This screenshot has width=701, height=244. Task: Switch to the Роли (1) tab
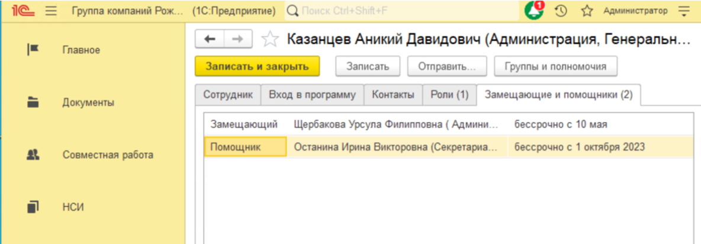pos(449,95)
